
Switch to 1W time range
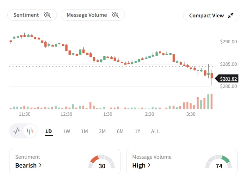[x=66, y=132]
